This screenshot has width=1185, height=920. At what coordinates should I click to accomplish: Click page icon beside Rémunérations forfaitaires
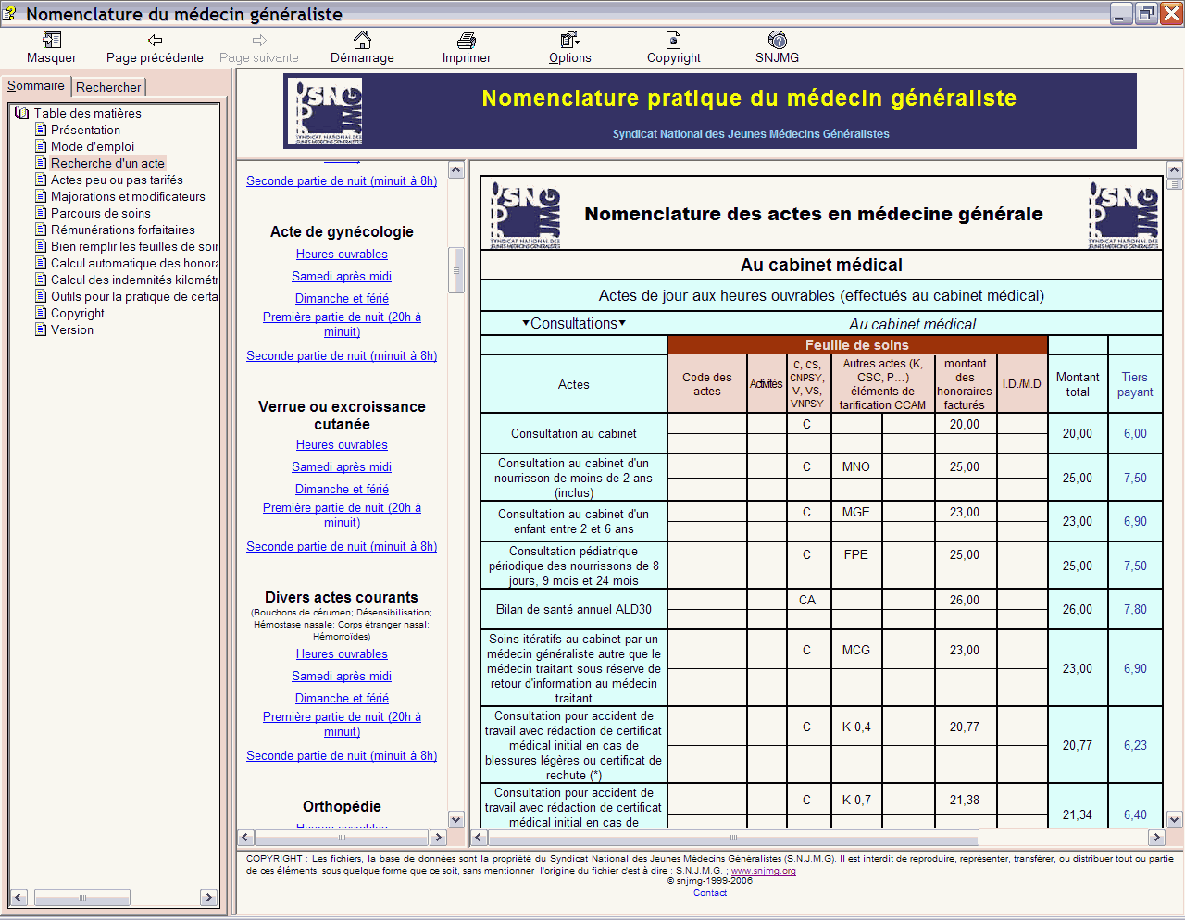pos(41,230)
